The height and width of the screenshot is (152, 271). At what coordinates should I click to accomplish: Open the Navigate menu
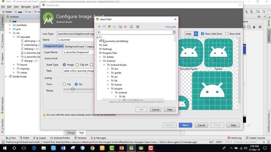point(26,7)
